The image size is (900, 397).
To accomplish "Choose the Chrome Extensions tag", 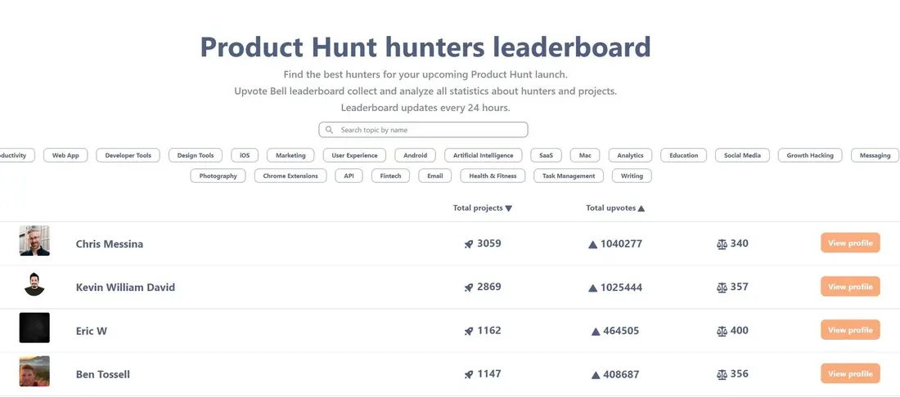I will click(x=290, y=176).
